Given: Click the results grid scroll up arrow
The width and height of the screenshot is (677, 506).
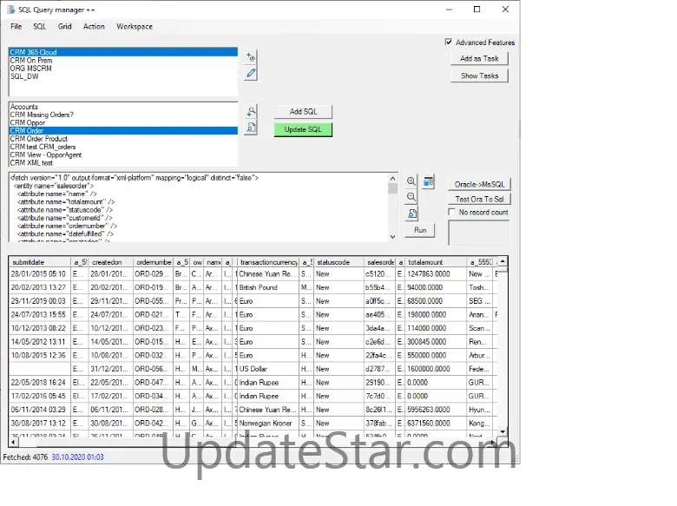Looking at the screenshot, I should tap(503, 261).
